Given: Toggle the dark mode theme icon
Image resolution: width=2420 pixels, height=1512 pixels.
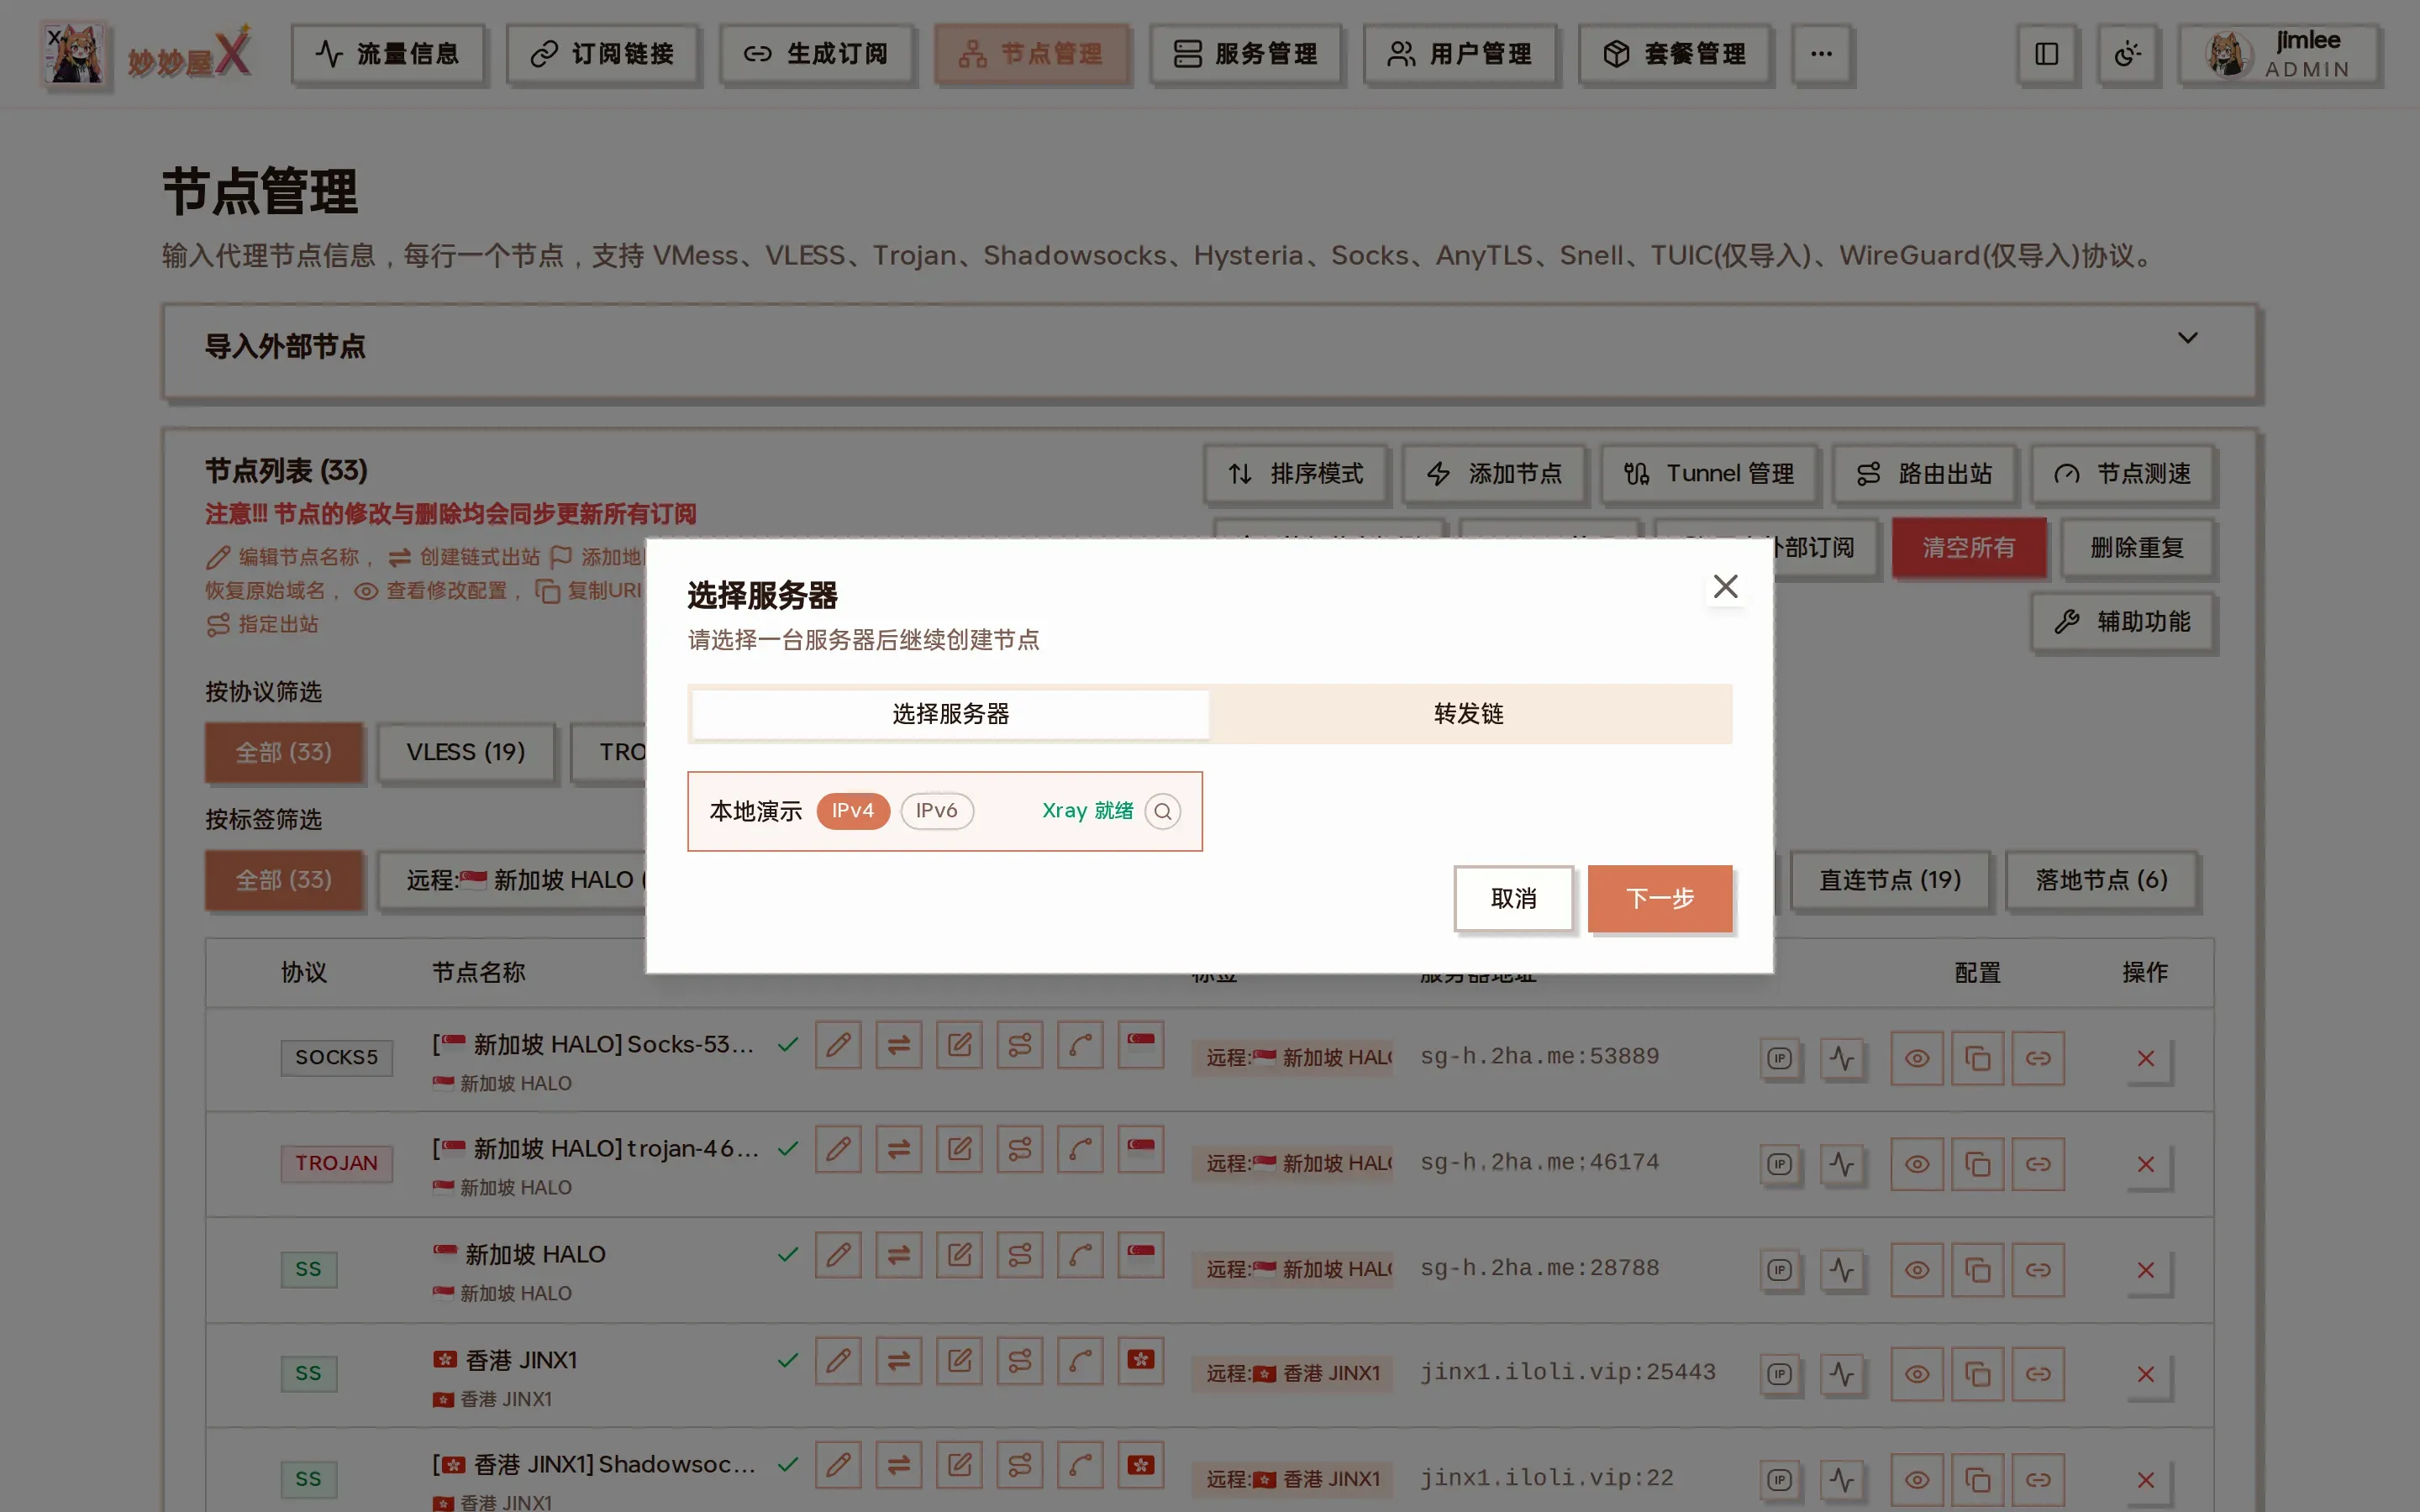Looking at the screenshot, I should [x=2127, y=53].
